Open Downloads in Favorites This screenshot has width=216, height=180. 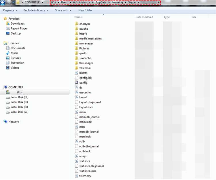pos(18,24)
